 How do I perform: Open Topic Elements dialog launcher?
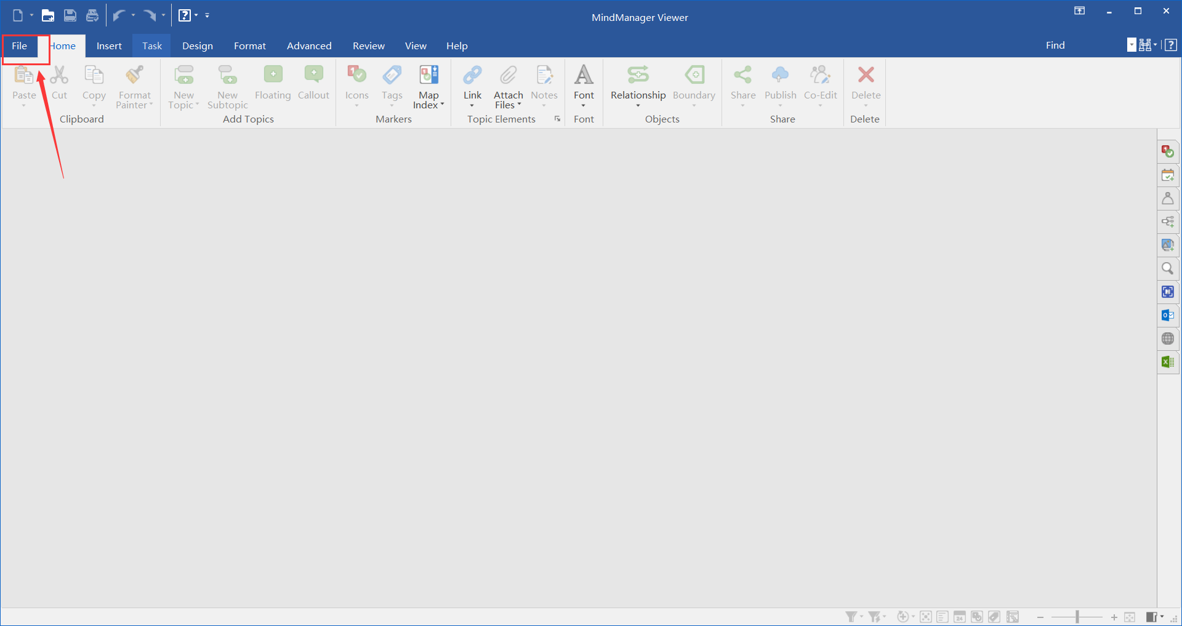557,119
